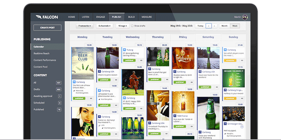The width and height of the screenshot is (281, 140).
Task: Select the PUBLISH tab
Action: 117,17
